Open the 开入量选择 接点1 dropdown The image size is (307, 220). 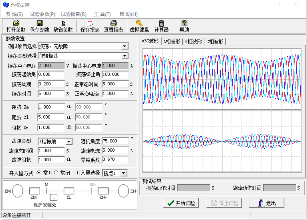coord(124,173)
